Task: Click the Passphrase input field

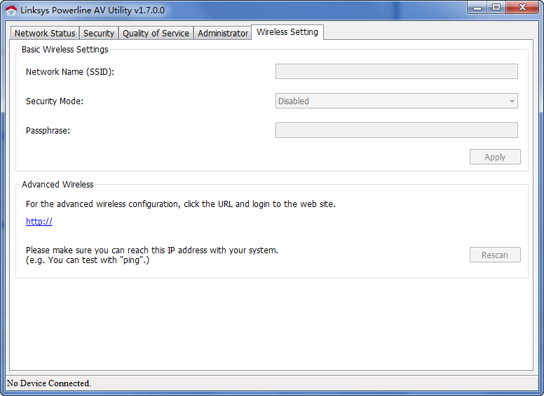Action: pos(397,130)
